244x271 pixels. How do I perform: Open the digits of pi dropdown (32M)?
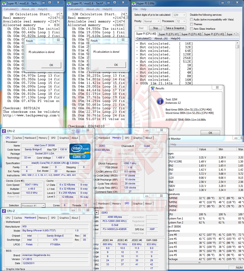click(x=179, y=15)
